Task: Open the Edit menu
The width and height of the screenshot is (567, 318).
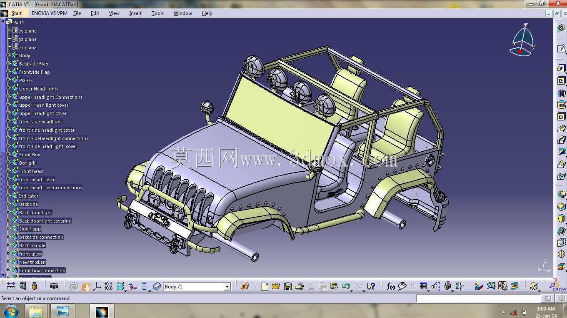Action: click(x=95, y=13)
